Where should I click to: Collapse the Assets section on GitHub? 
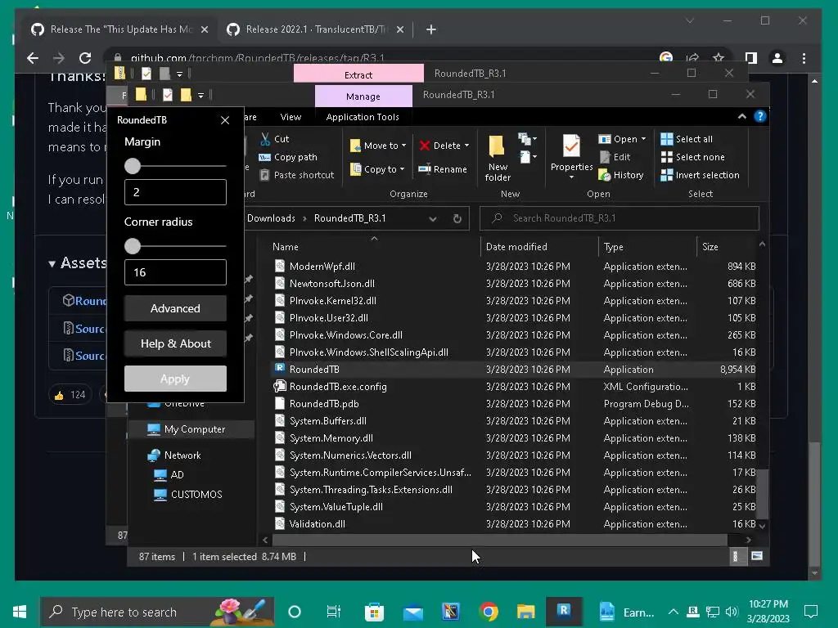coord(52,263)
